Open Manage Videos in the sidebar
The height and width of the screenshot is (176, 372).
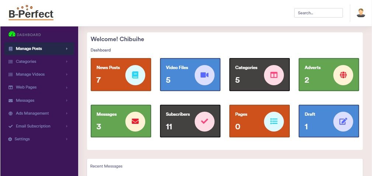point(30,74)
